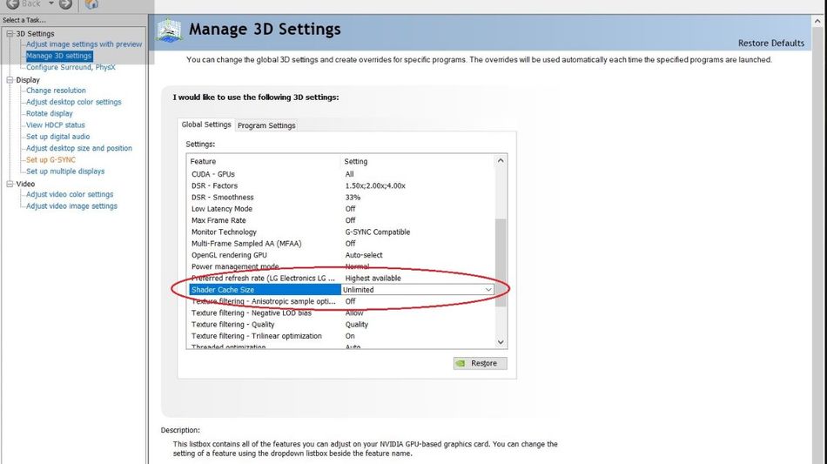Select Texture filtering - Trilinear optimization row
Screen dimensions: 827x464
(x=341, y=336)
